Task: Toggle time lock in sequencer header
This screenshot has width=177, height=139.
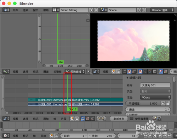Action: click(x=77, y=118)
